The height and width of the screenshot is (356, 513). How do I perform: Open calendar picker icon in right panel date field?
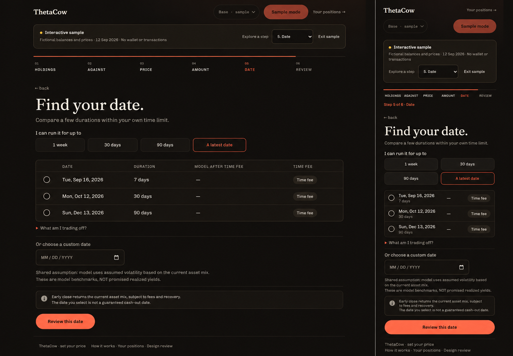[x=461, y=267]
